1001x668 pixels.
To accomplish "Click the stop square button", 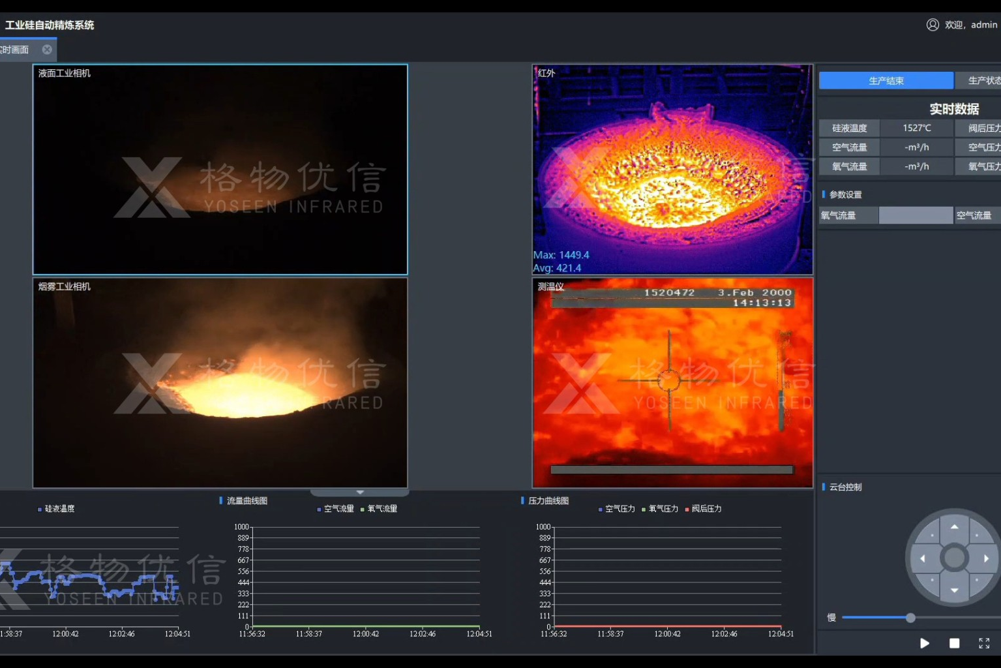I will (954, 643).
